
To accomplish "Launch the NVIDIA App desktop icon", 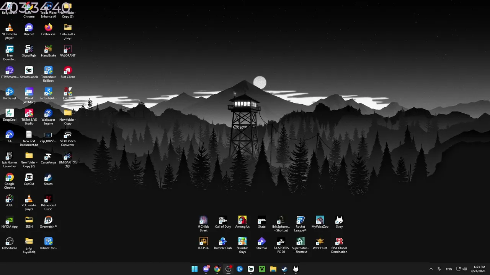I will coord(10,222).
